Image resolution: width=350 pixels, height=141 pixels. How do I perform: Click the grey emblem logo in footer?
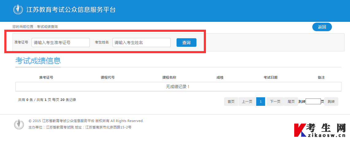click(19, 124)
